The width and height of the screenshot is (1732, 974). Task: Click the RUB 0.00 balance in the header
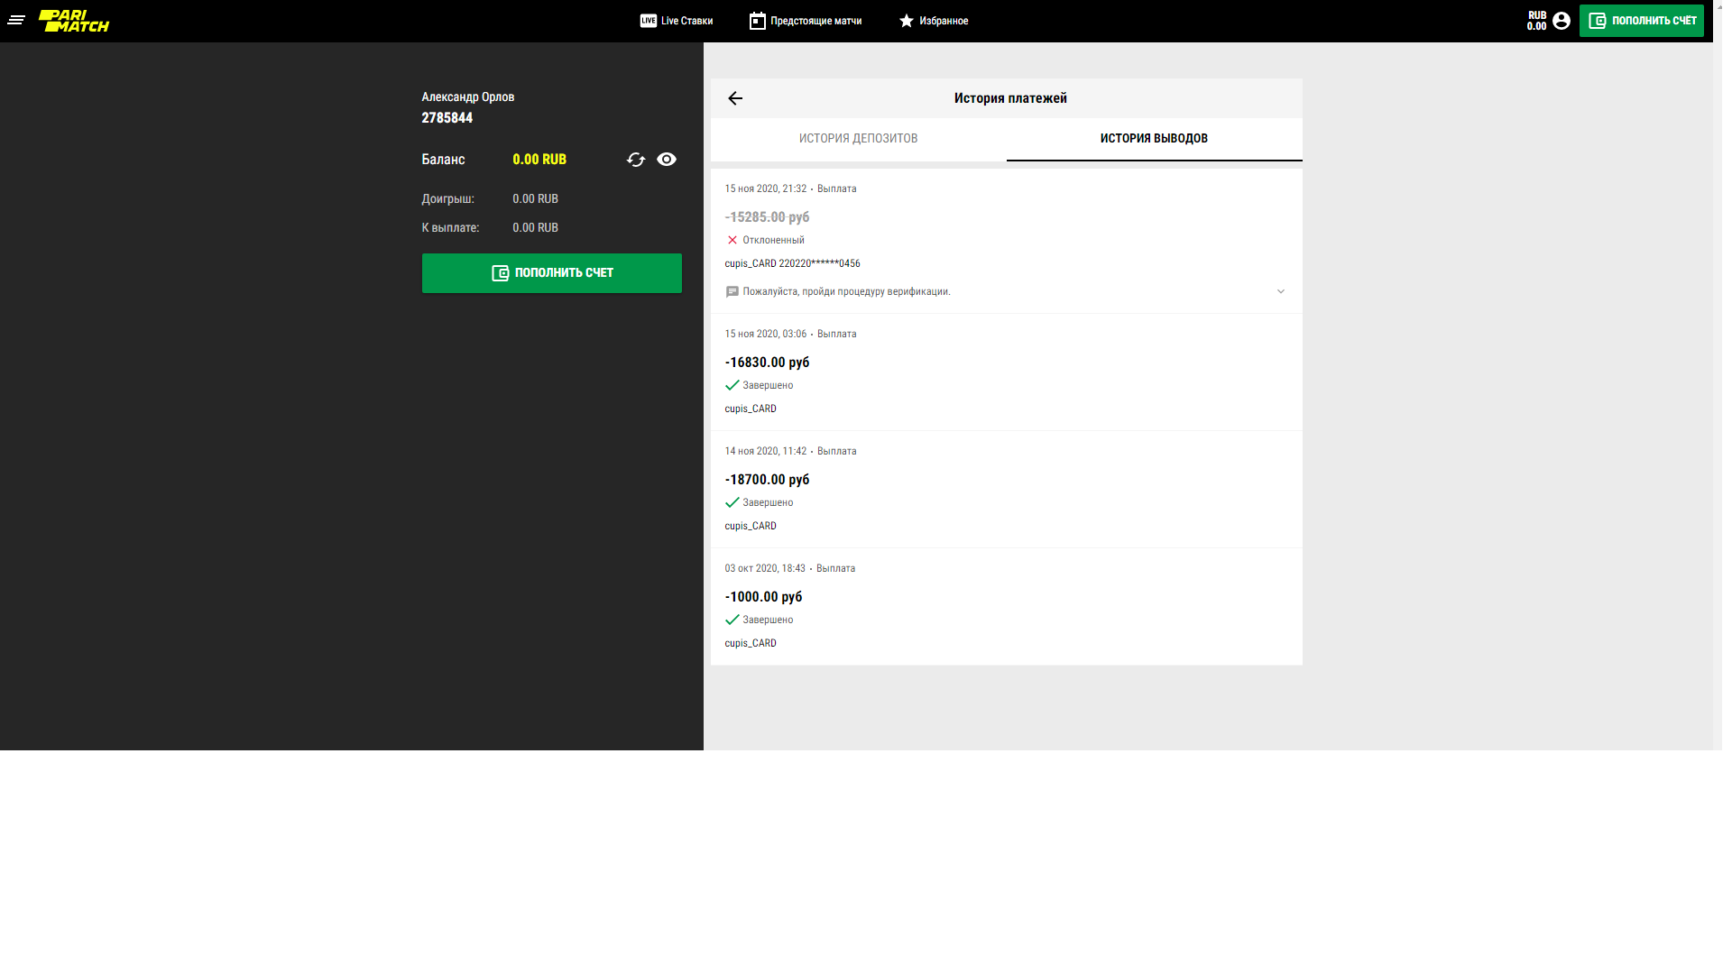(x=1536, y=21)
